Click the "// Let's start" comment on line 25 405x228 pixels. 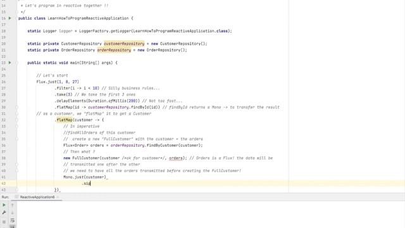(52, 75)
